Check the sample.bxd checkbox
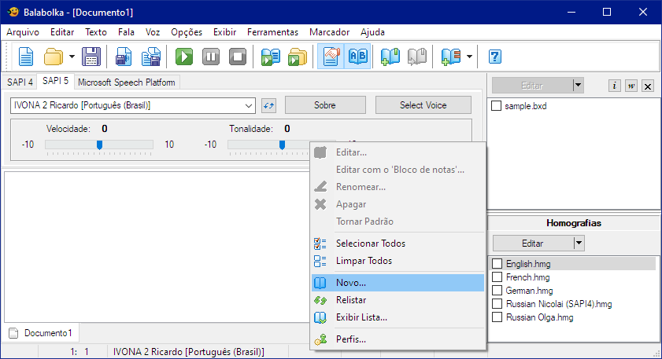 [x=497, y=106]
